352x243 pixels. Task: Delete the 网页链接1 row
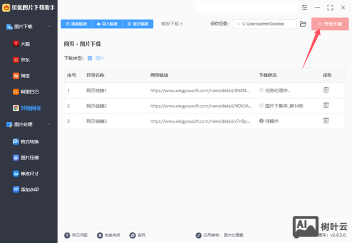(326, 90)
